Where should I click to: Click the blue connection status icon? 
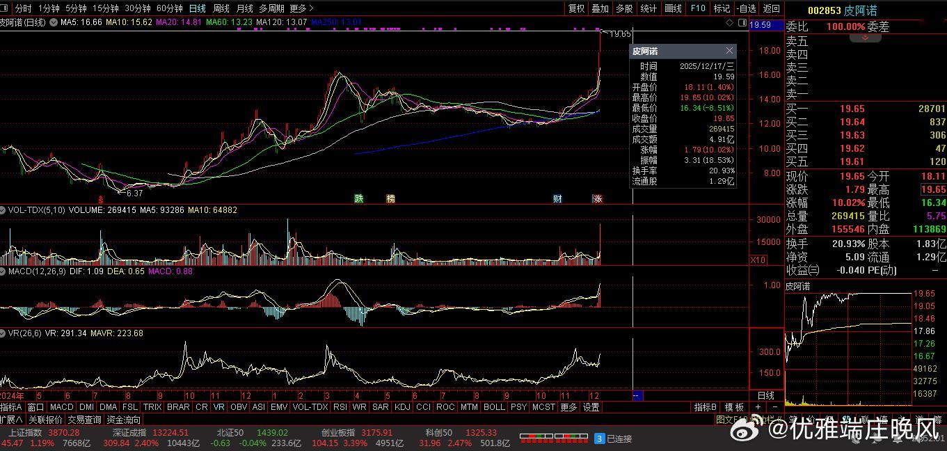tap(599, 438)
